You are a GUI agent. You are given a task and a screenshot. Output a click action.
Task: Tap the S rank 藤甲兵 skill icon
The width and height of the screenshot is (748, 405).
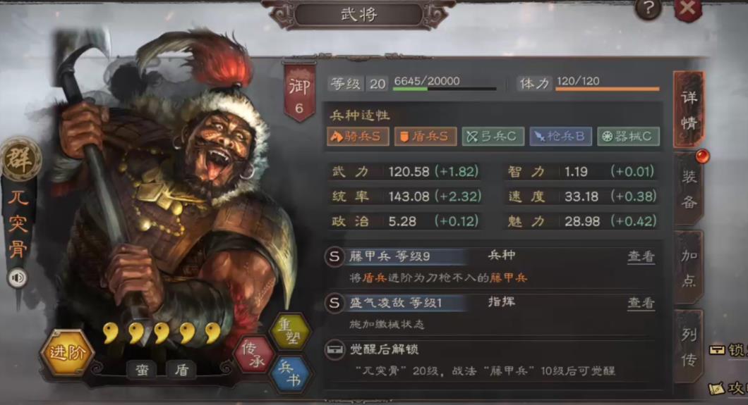tap(334, 256)
